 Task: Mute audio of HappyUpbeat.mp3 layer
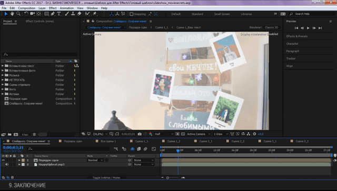tap(7, 164)
